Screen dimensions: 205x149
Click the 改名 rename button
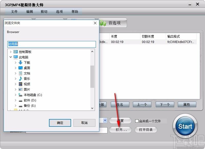pos(120,104)
